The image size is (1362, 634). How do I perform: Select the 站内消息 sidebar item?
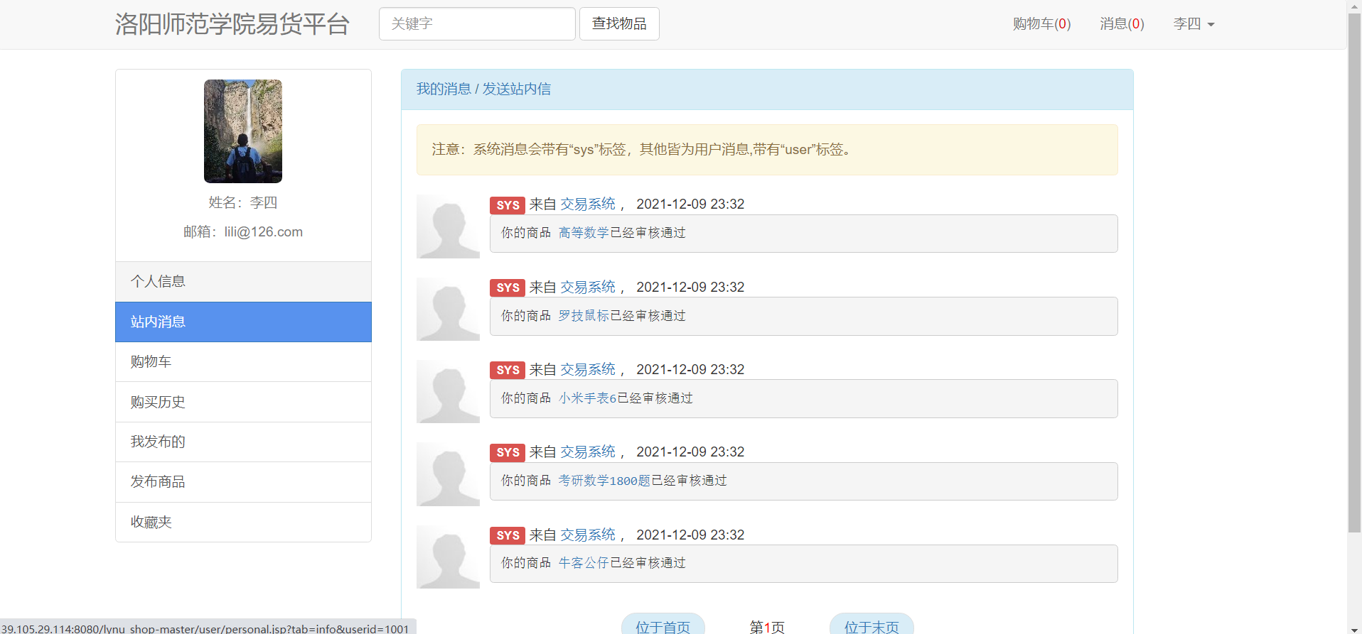point(243,322)
